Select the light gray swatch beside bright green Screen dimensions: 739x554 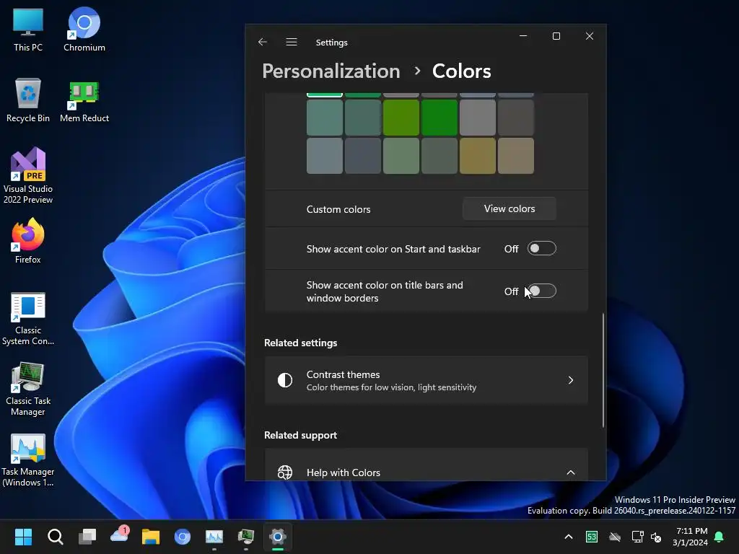tap(478, 118)
